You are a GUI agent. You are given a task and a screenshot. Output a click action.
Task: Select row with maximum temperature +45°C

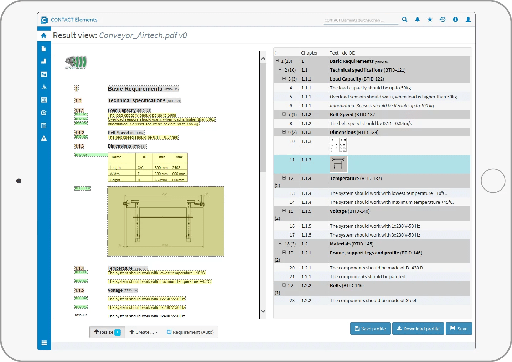[372, 202]
